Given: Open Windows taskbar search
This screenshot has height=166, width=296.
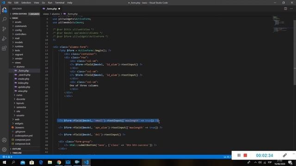Looking at the screenshot, I should tap(13, 162).
